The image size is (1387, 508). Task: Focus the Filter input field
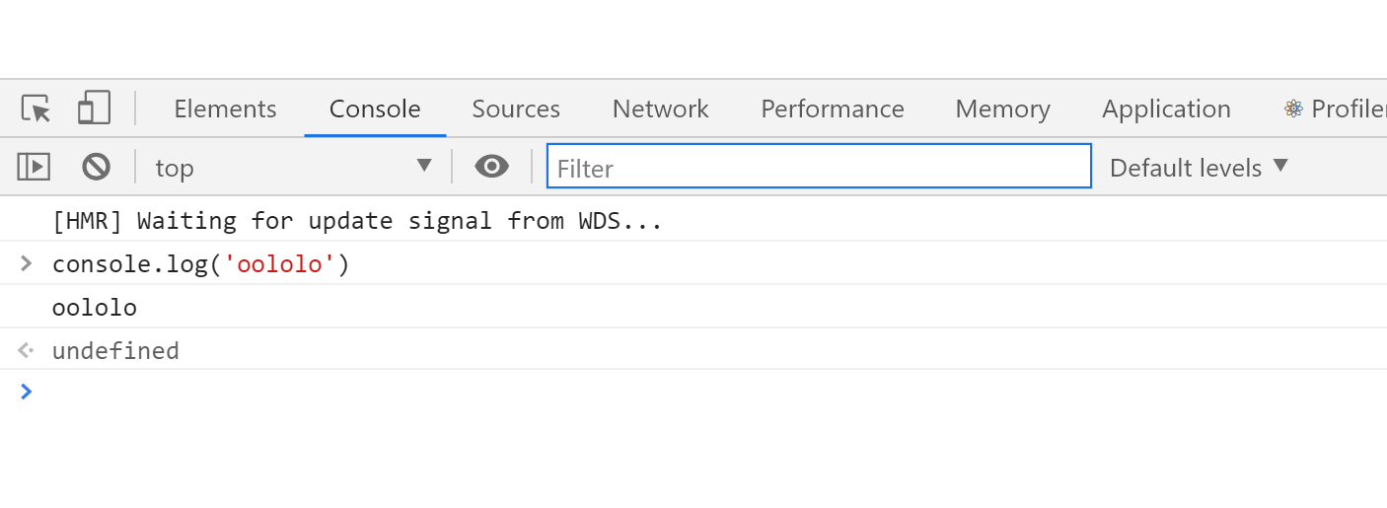coord(819,166)
